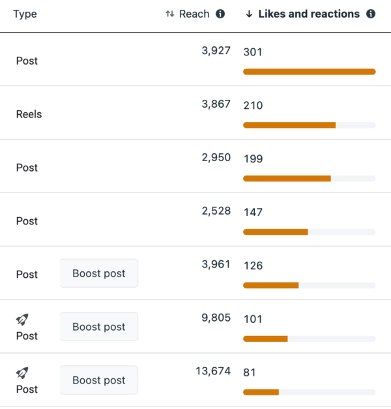Click the Reach sort arrows icon
This screenshot has width=391, height=409.
(x=170, y=14)
